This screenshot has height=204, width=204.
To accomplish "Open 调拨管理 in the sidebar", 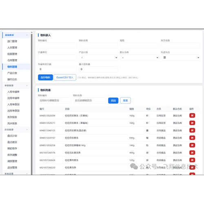I will [x=12, y=161].
